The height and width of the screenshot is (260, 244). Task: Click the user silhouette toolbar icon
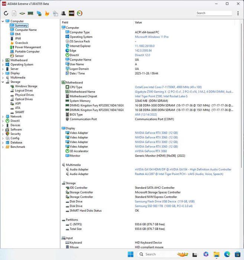63,13
